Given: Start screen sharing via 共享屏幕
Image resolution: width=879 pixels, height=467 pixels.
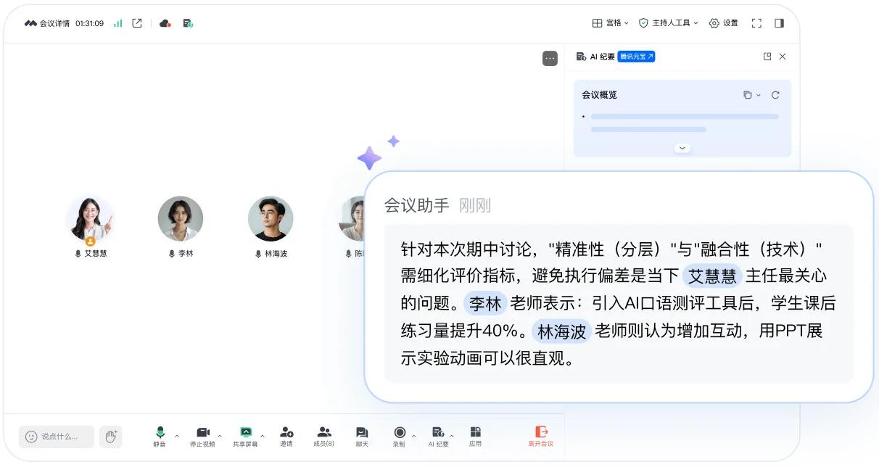Looking at the screenshot, I should point(245,436).
